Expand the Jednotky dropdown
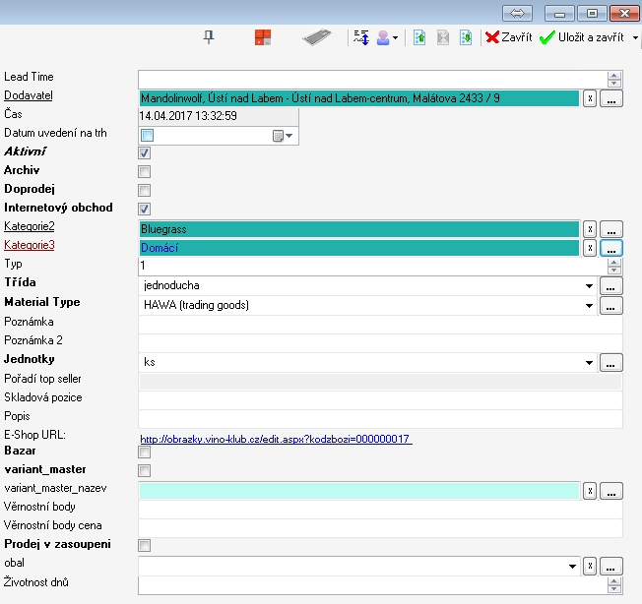This screenshot has height=604, width=642. (x=589, y=363)
